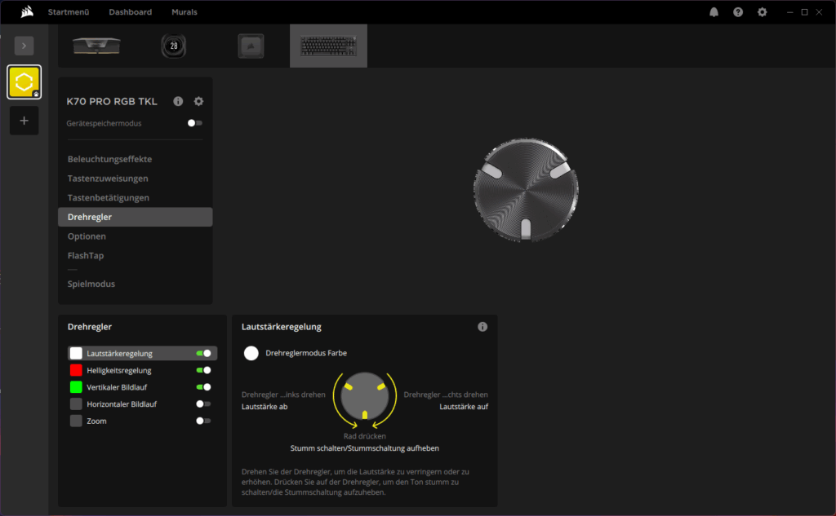Click the Corsair logo icon
The width and height of the screenshot is (836, 516).
pyautogui.click(x=26, y=12)
